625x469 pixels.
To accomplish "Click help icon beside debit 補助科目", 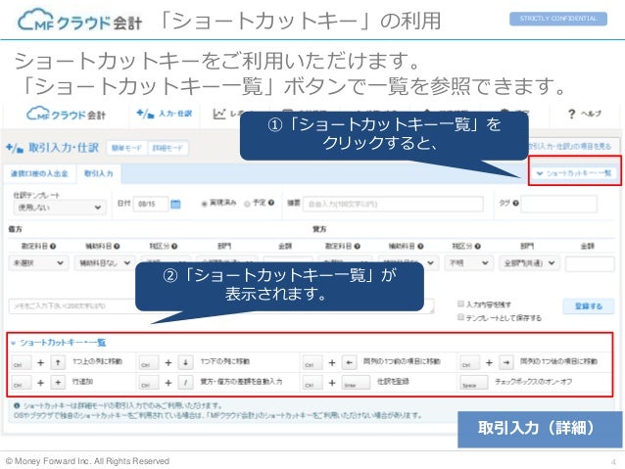I will 117,247.
